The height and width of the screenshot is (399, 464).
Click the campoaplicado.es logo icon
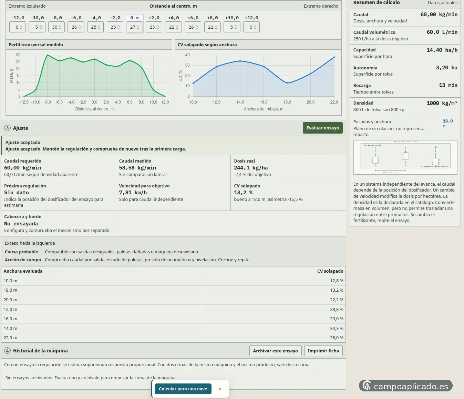point(367,386)
